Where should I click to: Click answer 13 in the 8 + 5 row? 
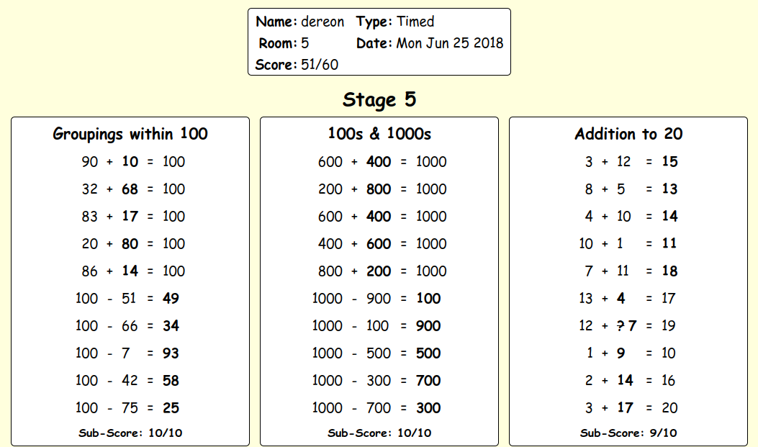[669, 189]
